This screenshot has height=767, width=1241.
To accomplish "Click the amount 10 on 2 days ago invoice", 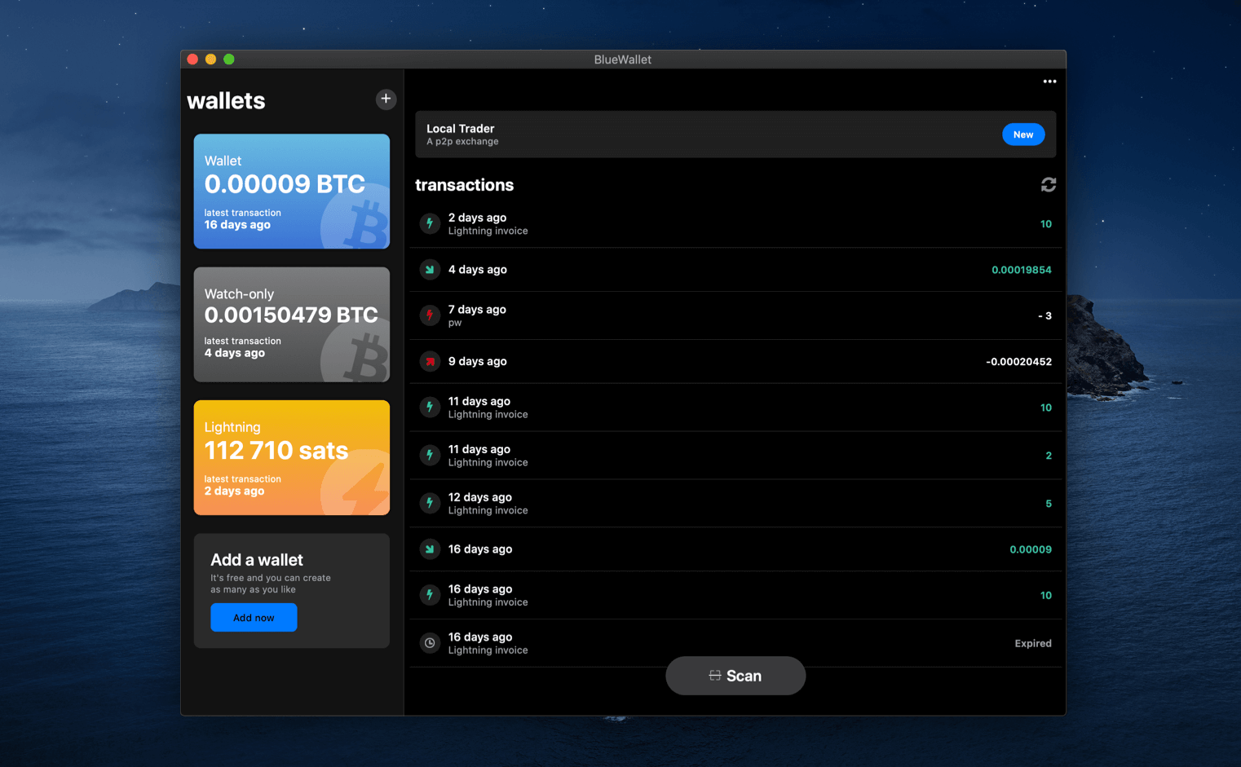I will 1046,224.
